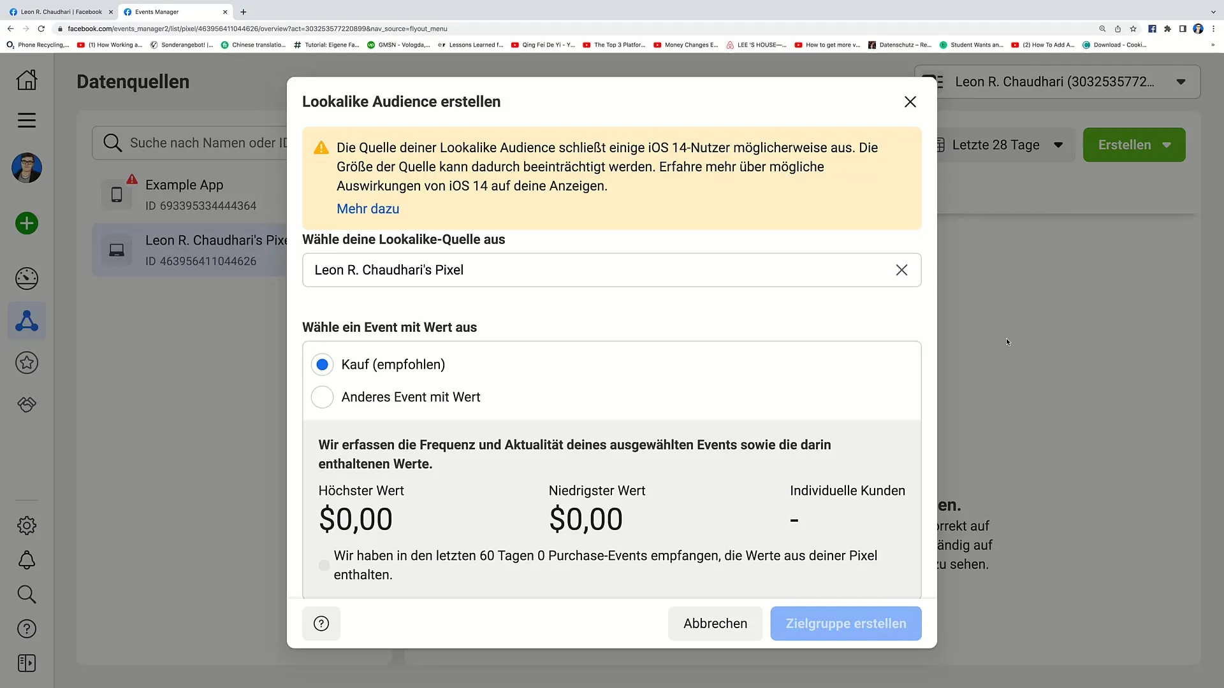The image size is (1224, 688).
Task: Click the help question mark icon
Action: 321,623
